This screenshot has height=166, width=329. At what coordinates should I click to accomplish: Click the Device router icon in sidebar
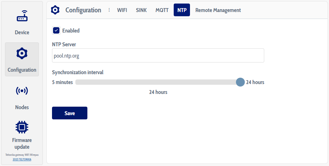[22, 17]
